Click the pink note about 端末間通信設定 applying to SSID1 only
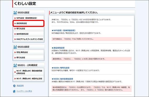 pyautogui.click(x=91, y=89)
